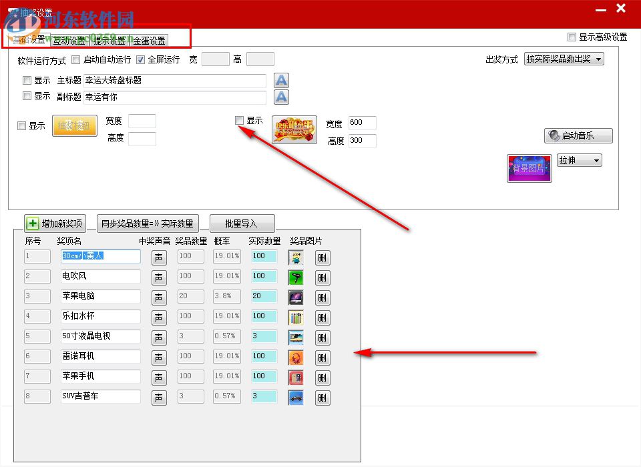
Task: Click the prize image icon for 乐扣水杯
Action: 295,317
